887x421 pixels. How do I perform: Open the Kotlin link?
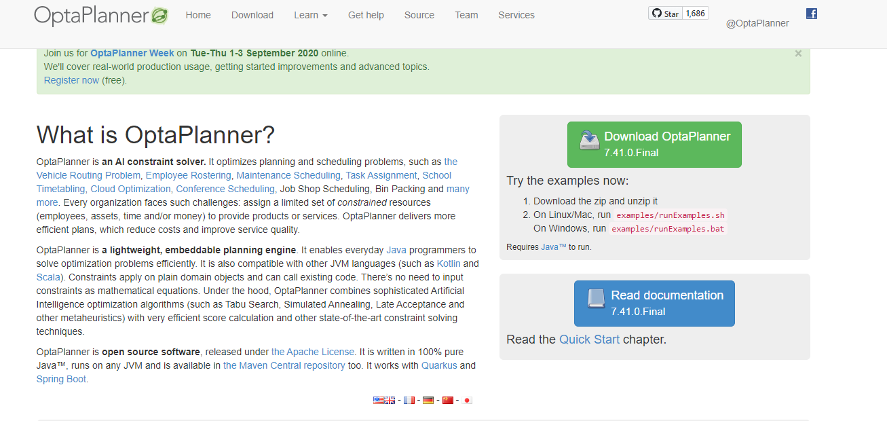click(x=449, y=263)
